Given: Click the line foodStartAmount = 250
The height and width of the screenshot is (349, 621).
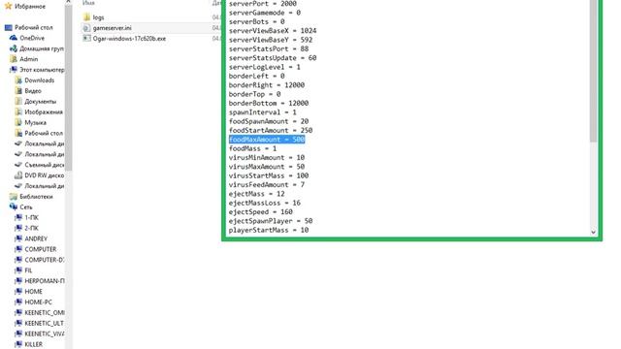Looking at the screenshot, I should 270,131.
